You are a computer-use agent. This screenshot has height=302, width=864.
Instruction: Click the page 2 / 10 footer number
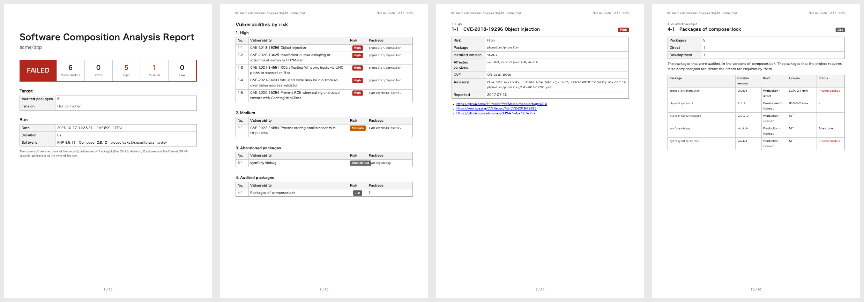coord(324,289)
